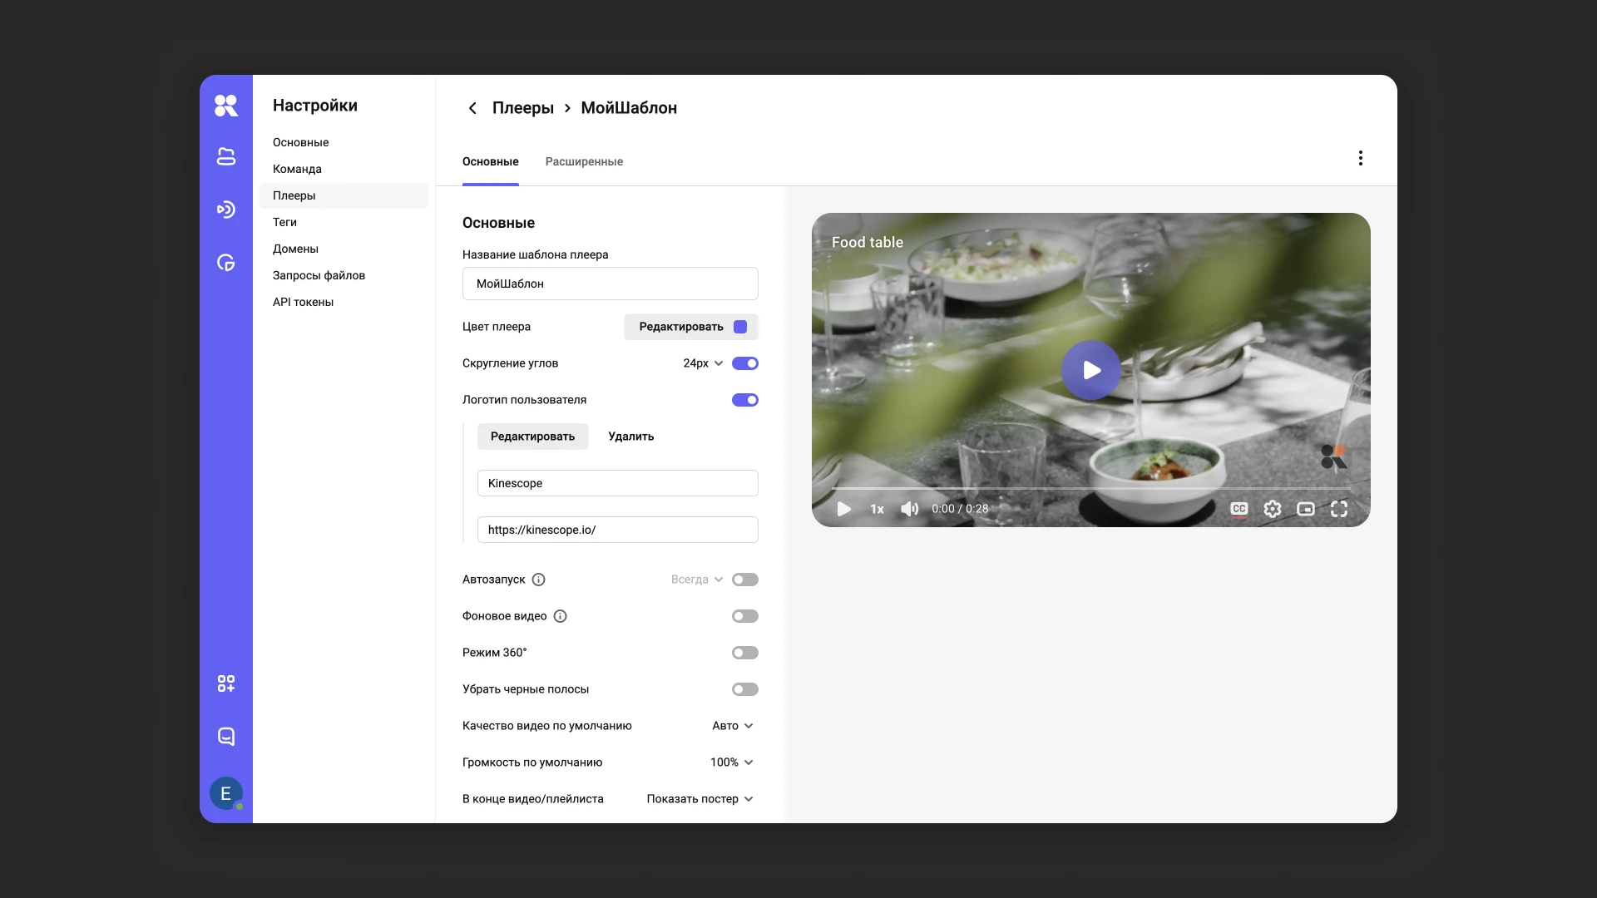
Task: Open the Авто video quality dropdown
Action: [x=733, y=726]
